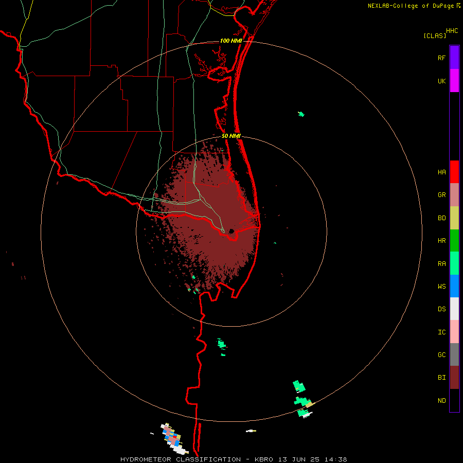
Task: Click the black radar site dot in the echo
Action: coord(232,231)
